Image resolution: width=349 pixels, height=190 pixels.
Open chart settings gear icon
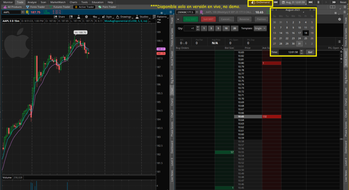pyautogui.click(x=87, y=17)
